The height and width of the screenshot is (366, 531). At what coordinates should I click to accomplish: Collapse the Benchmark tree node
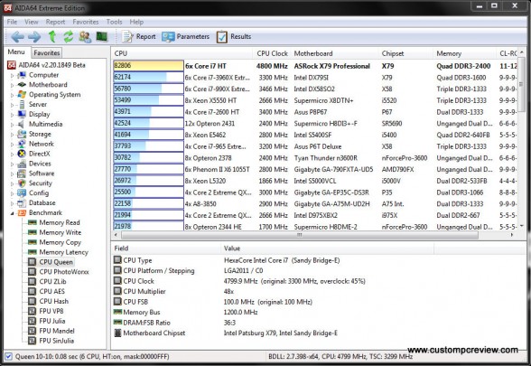pyautogui.click(x=12, y=213)
